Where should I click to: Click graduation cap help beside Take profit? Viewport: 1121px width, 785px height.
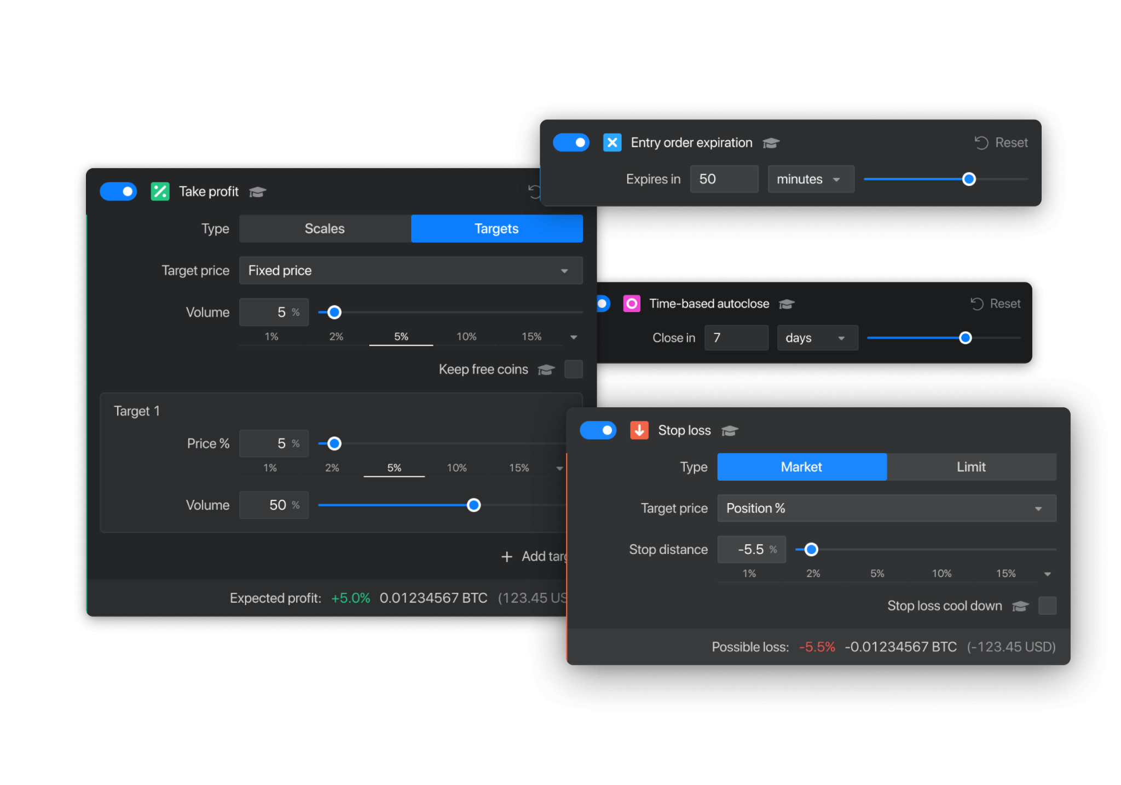point(257,192)
